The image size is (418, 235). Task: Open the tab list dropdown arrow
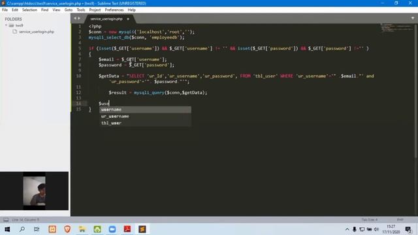click(413, 18)
